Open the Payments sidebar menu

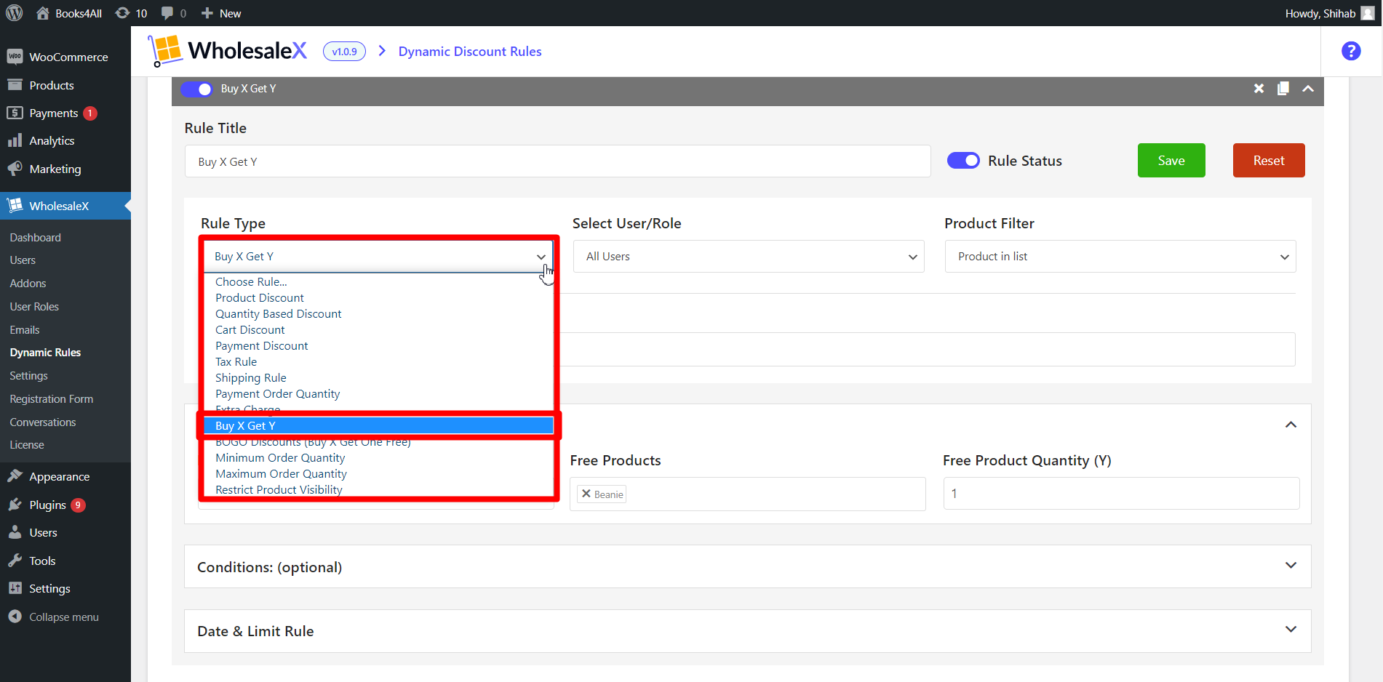tap(65, 113)
